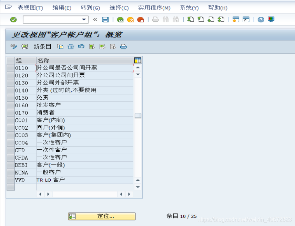Screen dimensions: 295x226
Task: Open the Help question mark icon
Action: [x=261, y=20]
